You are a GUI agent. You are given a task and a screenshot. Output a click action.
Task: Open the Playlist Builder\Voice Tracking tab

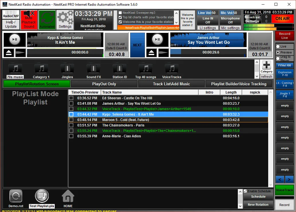pyautogui.click(x=239, y=84)
